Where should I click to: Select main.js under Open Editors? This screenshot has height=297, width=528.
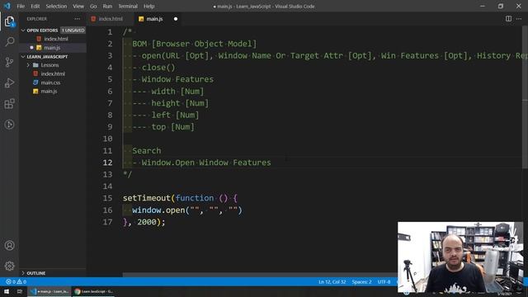[52, 48]
